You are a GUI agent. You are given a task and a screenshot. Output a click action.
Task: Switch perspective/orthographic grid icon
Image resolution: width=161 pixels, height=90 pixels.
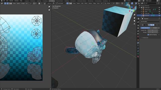point(134,24)
